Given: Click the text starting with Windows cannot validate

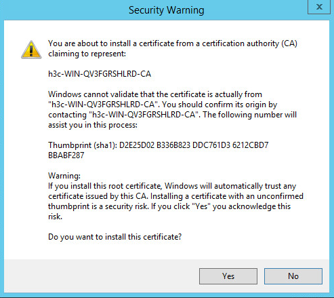Looking at the screenshot, I should tap(172, 109).
